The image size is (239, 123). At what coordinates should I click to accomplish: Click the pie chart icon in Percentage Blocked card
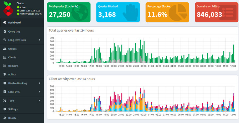tap(178, 12)
